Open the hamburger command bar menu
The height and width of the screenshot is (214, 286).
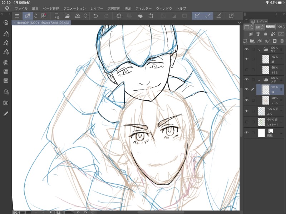pos(17,16)
